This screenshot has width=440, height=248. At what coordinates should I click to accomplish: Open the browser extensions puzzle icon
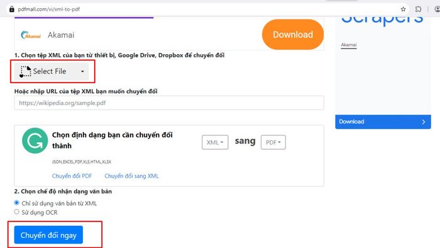(418, 9)
